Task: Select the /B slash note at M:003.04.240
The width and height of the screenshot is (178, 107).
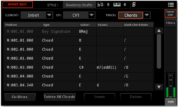Action: pos(126,85)
